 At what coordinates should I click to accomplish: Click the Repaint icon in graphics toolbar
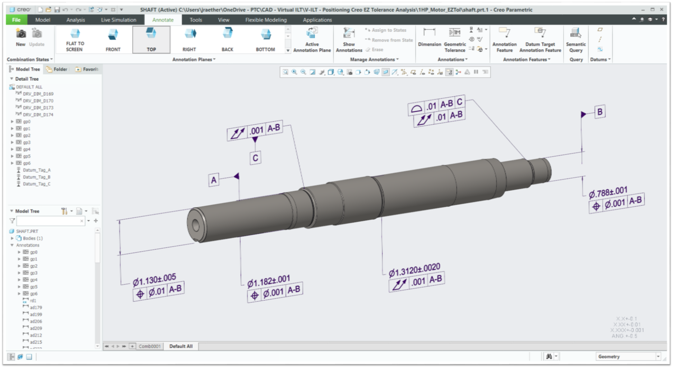[312, 72]
